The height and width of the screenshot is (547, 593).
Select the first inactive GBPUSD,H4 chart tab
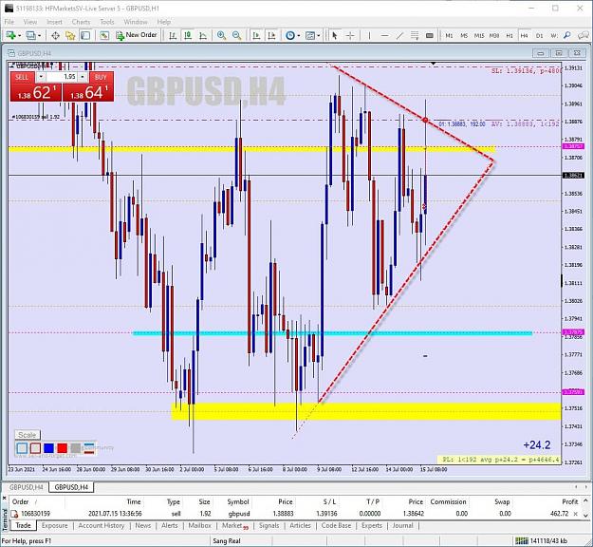point(27,487)
